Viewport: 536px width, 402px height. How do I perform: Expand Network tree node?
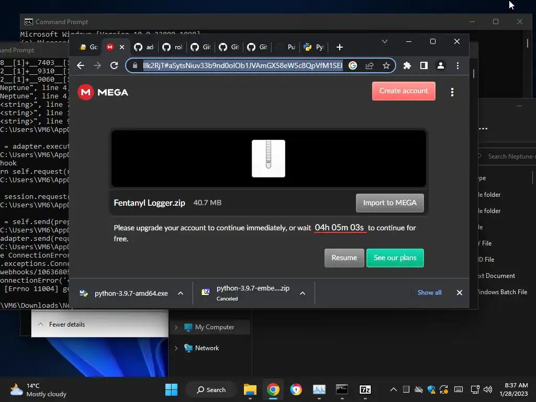tap(176, 348)
